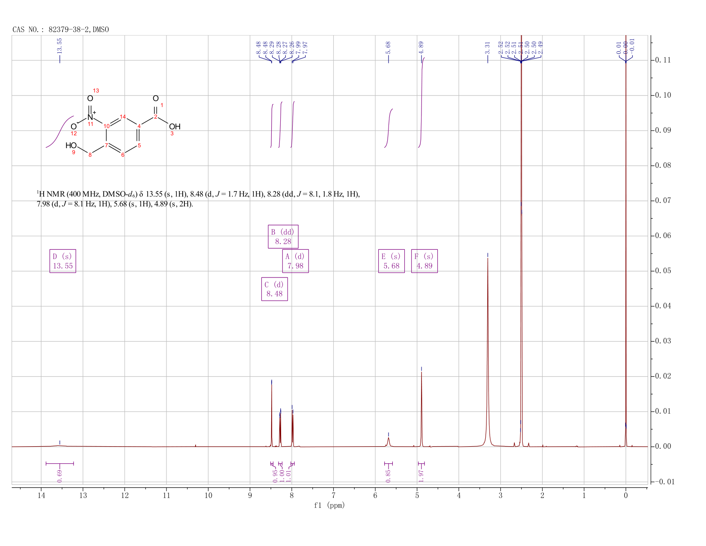706x546 pixels.
Task: Select the multiplet box E (s) 5.68
Action: (392, 261)
